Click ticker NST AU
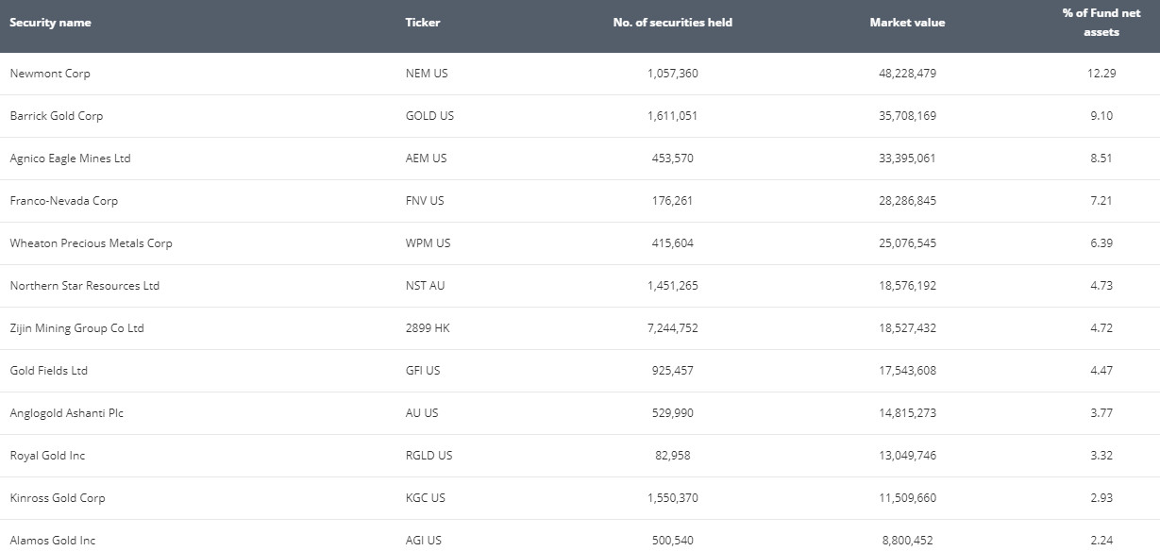 click(x=425, y=286)
